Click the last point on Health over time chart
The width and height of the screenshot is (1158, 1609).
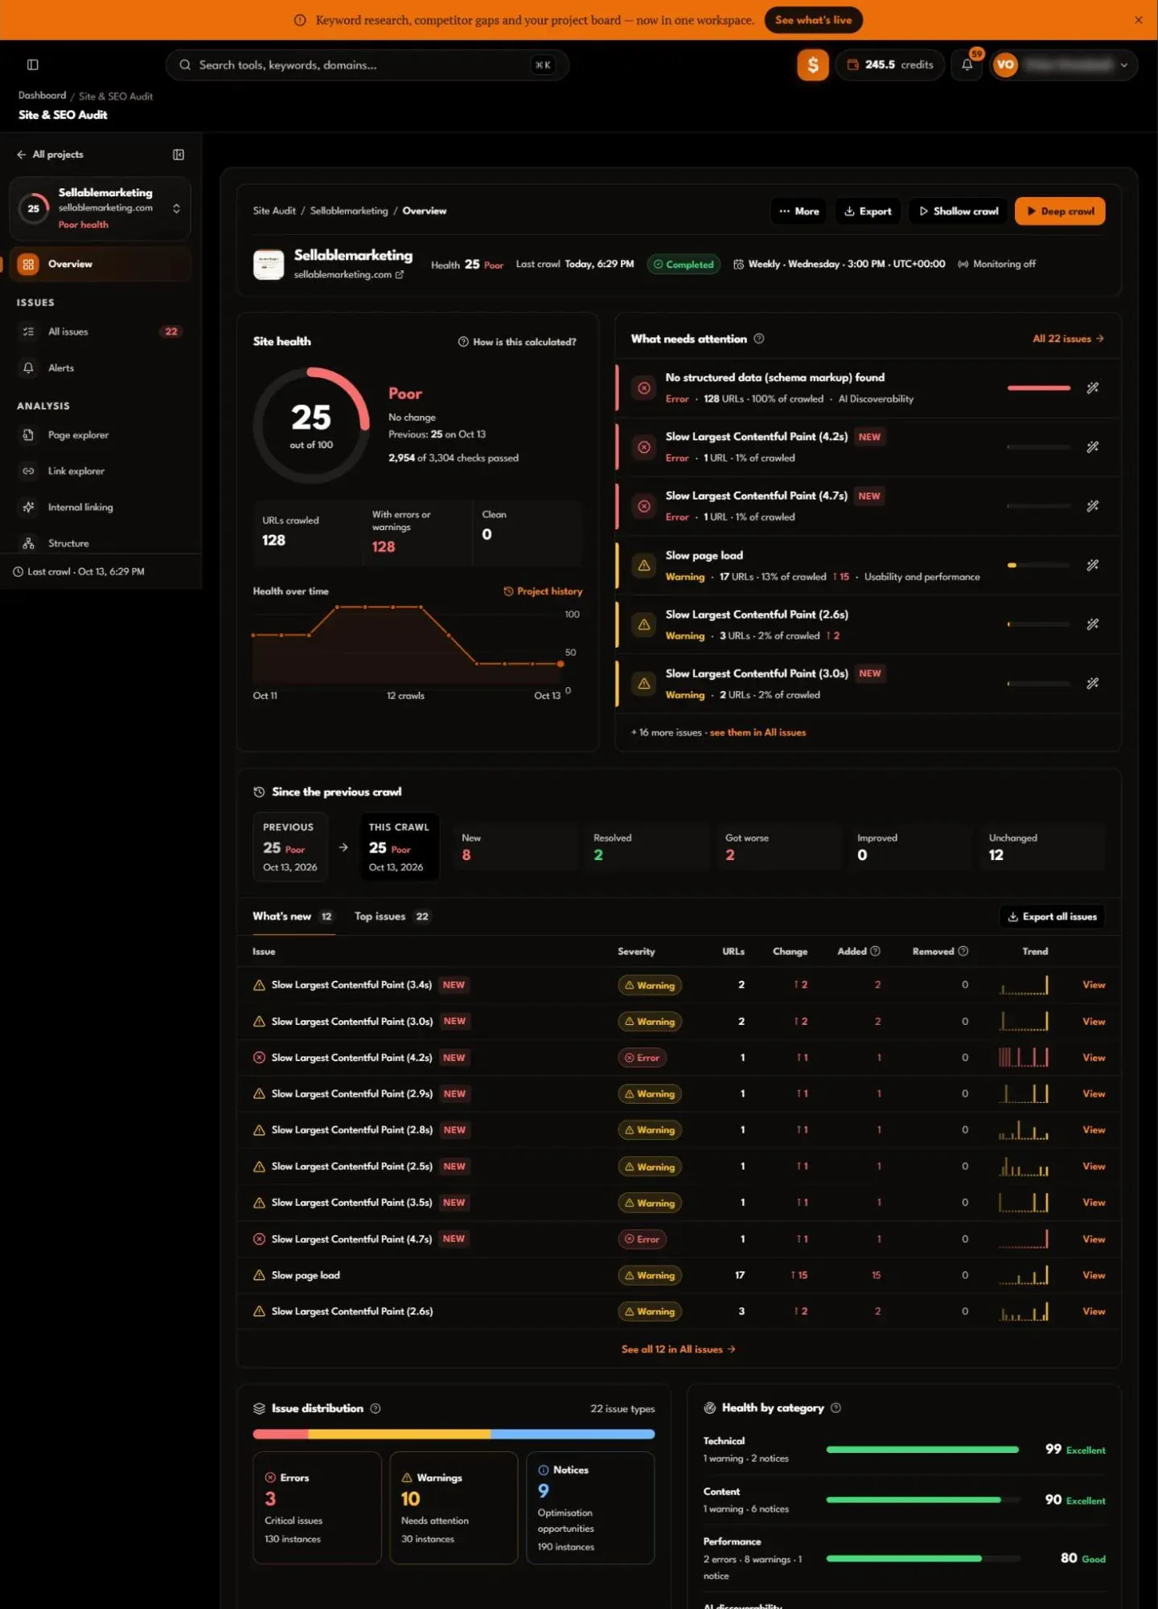pyautogui.click(x=561, y=664)
